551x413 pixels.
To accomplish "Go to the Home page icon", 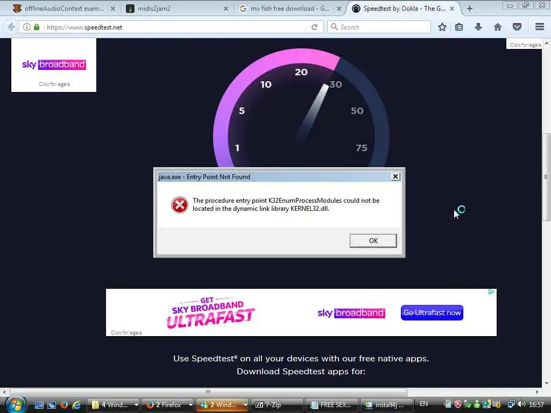I will click(498, 27).
